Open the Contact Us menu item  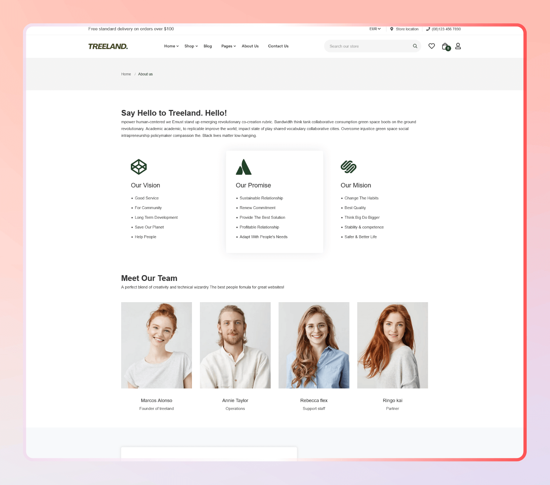point(278,46)
